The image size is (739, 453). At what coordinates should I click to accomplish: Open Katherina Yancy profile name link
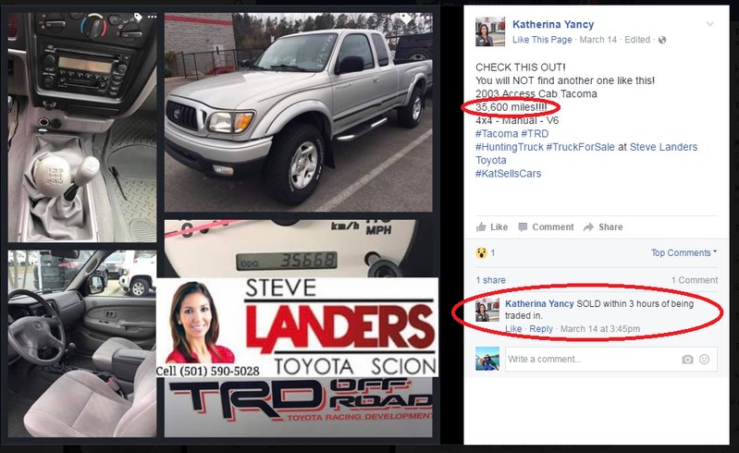(553, 24)
